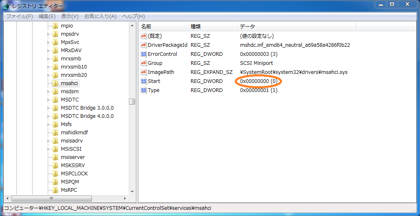Select the MSDTC Bridge 3.0.0.0 key
The height and width of the screenshot is (216, 420).
(x=87, y=108)
